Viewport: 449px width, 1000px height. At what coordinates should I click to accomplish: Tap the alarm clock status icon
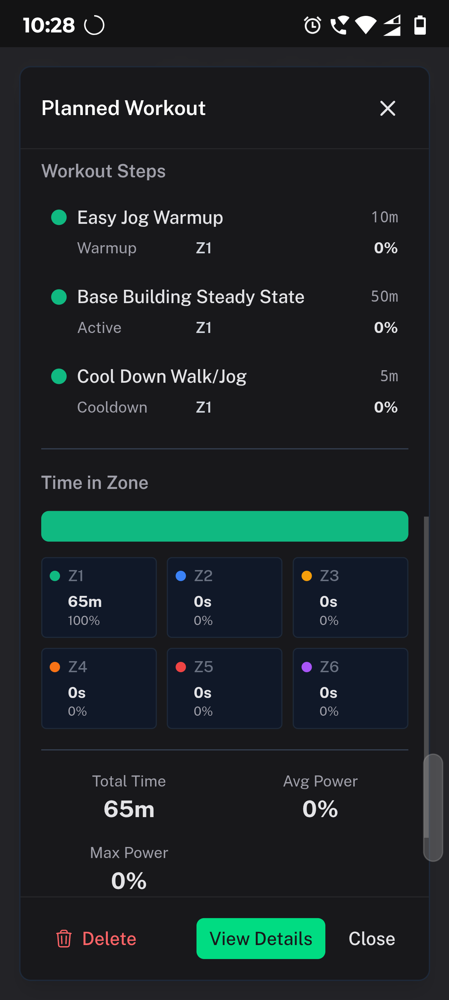tap(312, 25)
